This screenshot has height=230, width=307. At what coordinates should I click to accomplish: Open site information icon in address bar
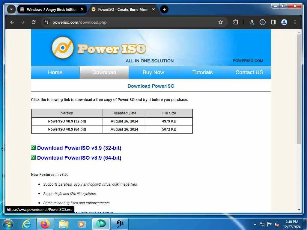click(46, 22)
